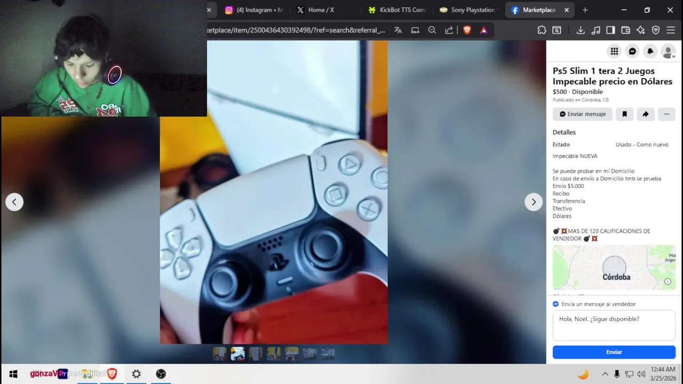
Task: Open the downloads icon in browser toolbar
Action: pyautogui.click(x=581, y=30)
